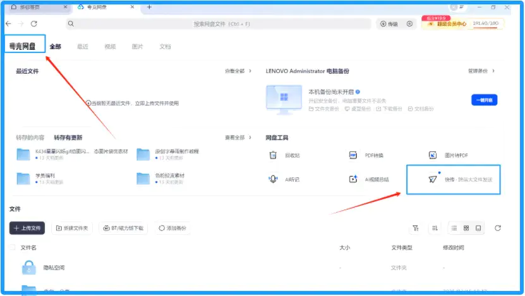525x296 pixels.
Task: Click the 夸克网盘 logo title
Action: 22,47
